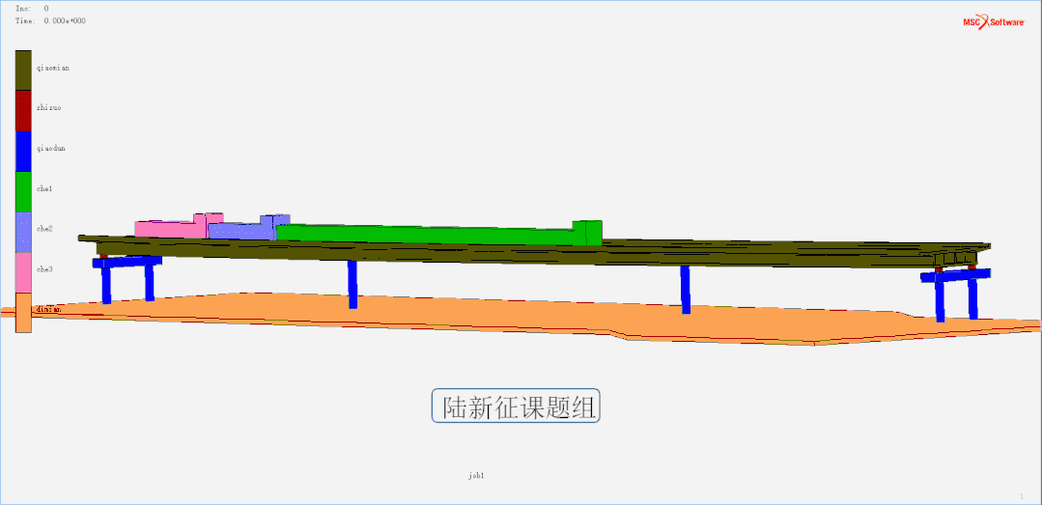This screenshot has height=505, width=1042.
Task: Click the dark red zhizuo legend swatch
Action: (23, 110)
